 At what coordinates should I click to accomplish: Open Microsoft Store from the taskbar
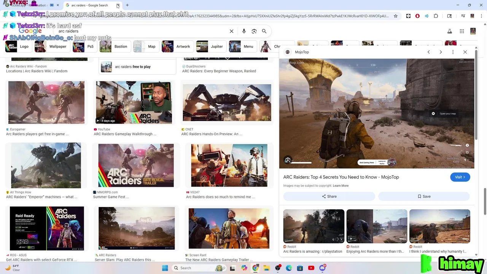click(x=300, y=268)
